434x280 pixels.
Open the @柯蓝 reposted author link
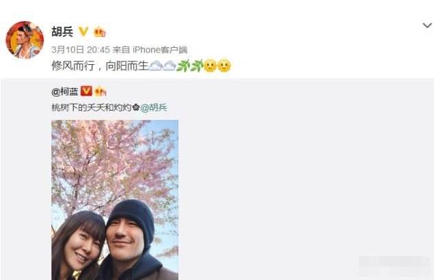(65, 92)
